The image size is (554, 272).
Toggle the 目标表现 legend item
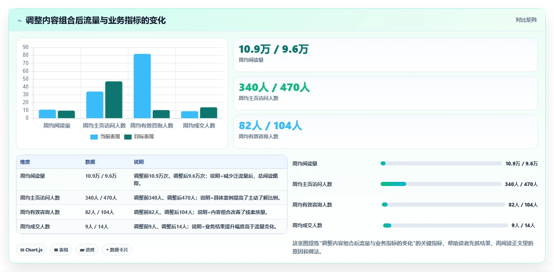click(x=139, y=137)
